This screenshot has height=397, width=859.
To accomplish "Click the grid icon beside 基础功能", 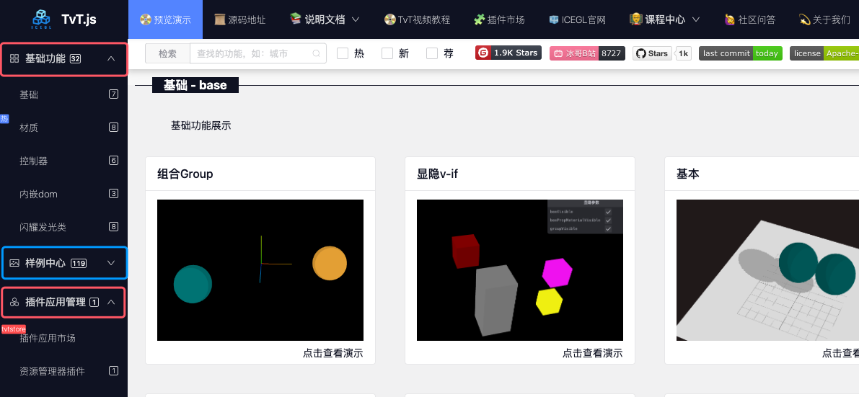I will pos(14,59).
